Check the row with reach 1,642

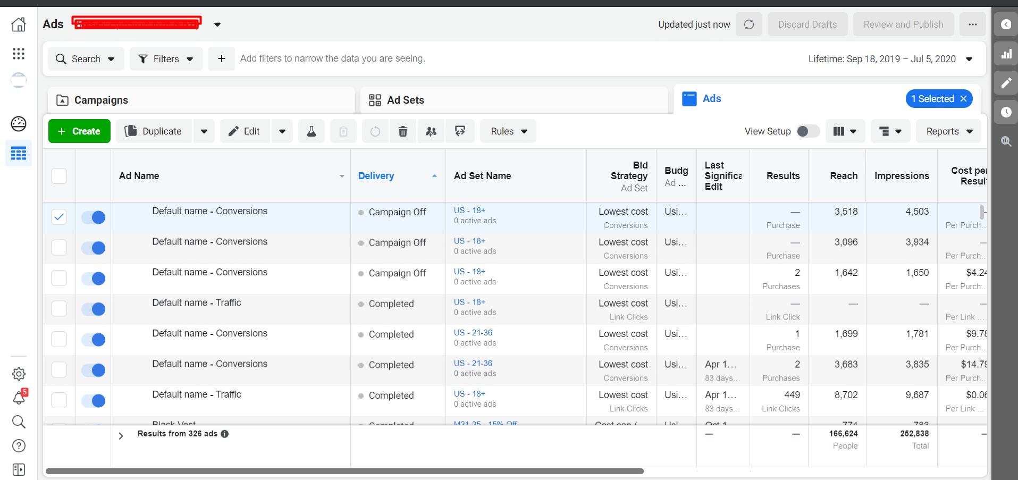coord(59,278)
